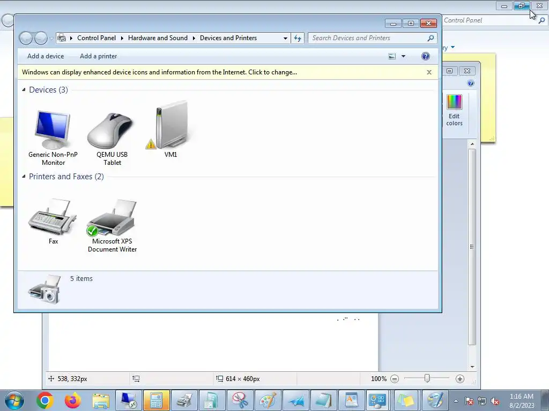The height and width of the screenshot is (411, 549).
Task: Click the muted volume tray icon
Action: pyautogui.click(x=495, y=401)
